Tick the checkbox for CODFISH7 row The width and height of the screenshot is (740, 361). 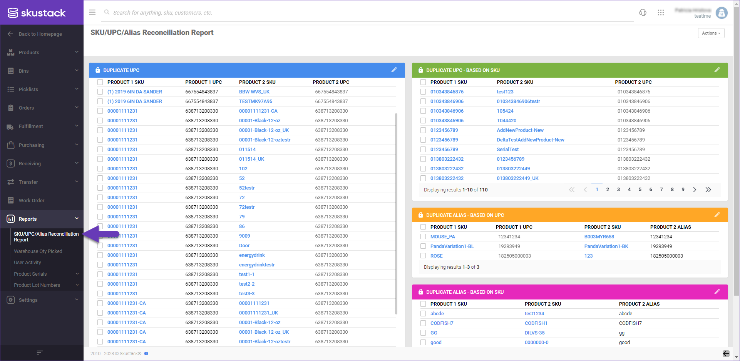[x=423, y=323]
